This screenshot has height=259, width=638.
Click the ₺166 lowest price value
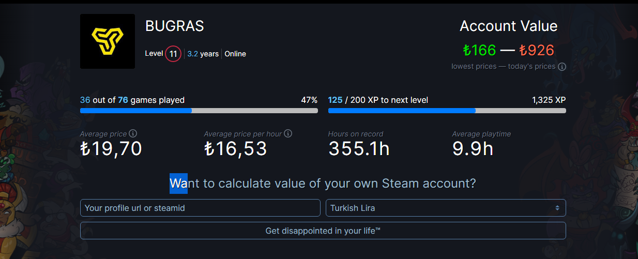tap(479, 50)
